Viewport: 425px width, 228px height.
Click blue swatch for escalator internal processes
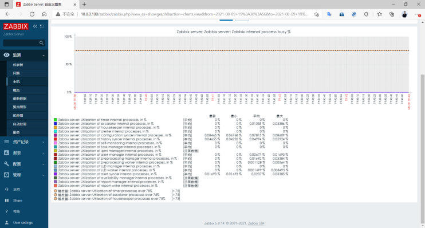(x=56, y=123)
